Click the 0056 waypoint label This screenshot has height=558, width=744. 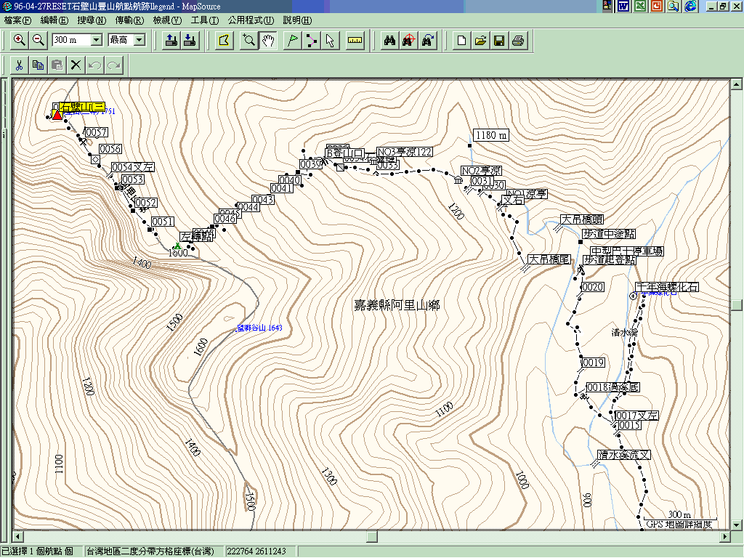(x=110, y=149)
